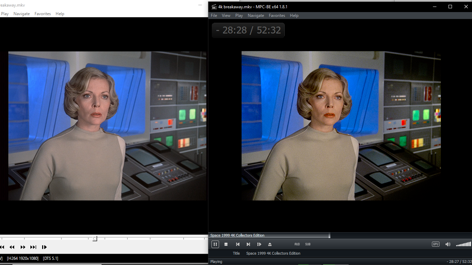This screenshot has height=265, width=472.
Task: Open the Play menu in MPC-BE
Action: click(x=239, y=16)
